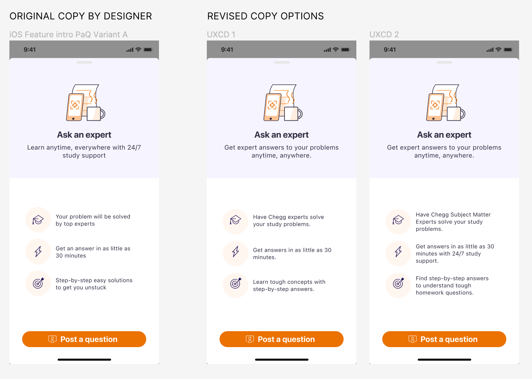Click the cellular signal bars in UXCD 1

coord(327,50)
